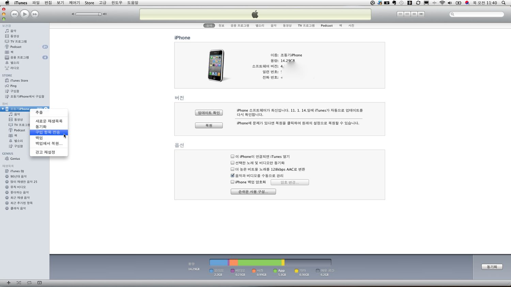Switch to the 요약 tab
The width and height of the screenshot is (511, 287).
[209, 26]
